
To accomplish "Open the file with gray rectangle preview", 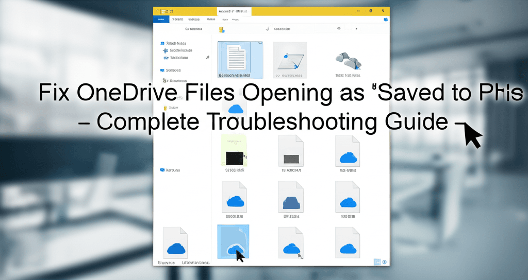I will click(291, 150).
